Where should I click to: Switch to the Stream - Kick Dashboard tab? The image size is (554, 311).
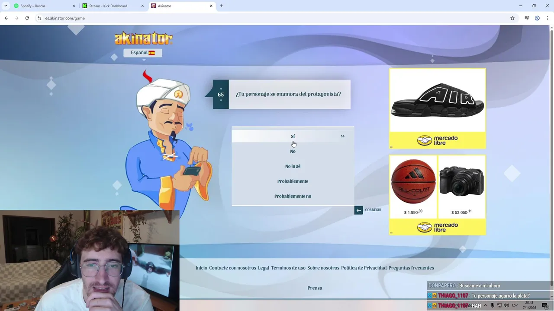[x=113, y=6]
